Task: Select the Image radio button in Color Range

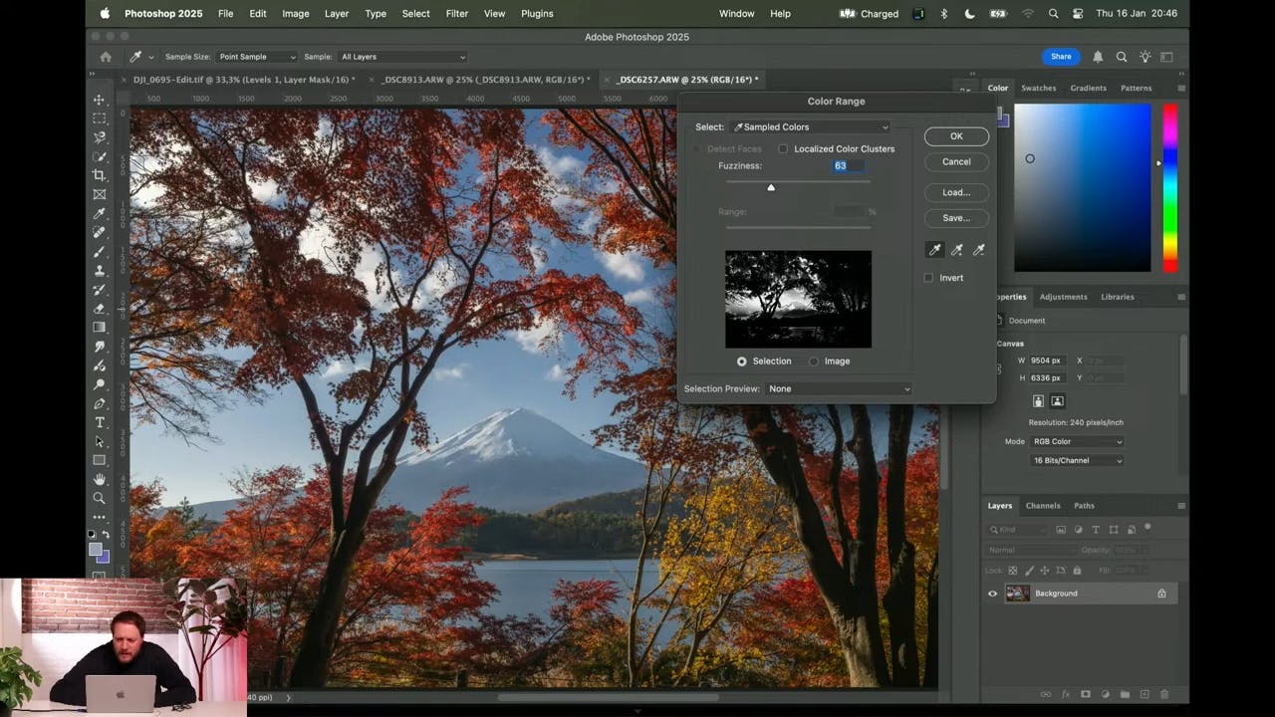Action: (x=814, y=360)
